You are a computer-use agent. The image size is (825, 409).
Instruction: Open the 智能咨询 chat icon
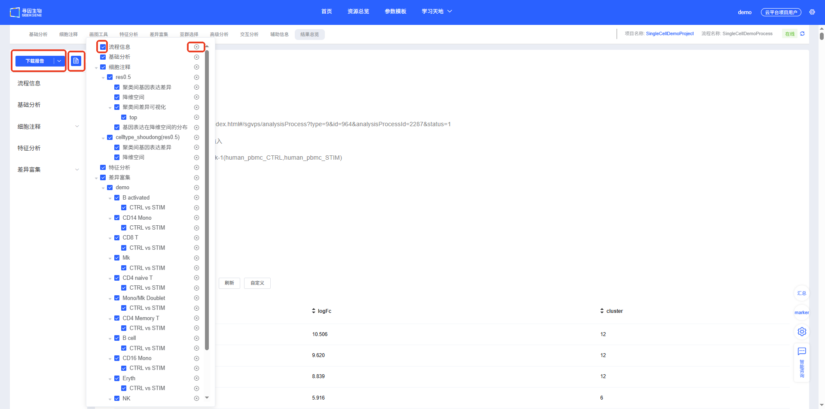coord(802,351)
